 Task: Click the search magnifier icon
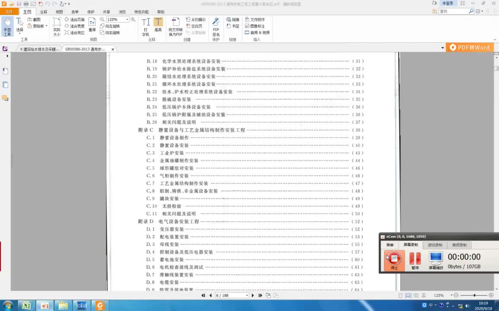471,11
